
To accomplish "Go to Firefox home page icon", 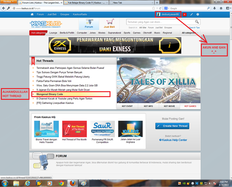I will (221, 8).
